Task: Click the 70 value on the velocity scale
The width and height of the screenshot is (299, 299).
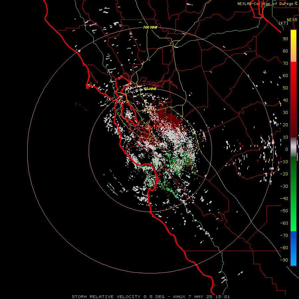Action: [285, 63]
